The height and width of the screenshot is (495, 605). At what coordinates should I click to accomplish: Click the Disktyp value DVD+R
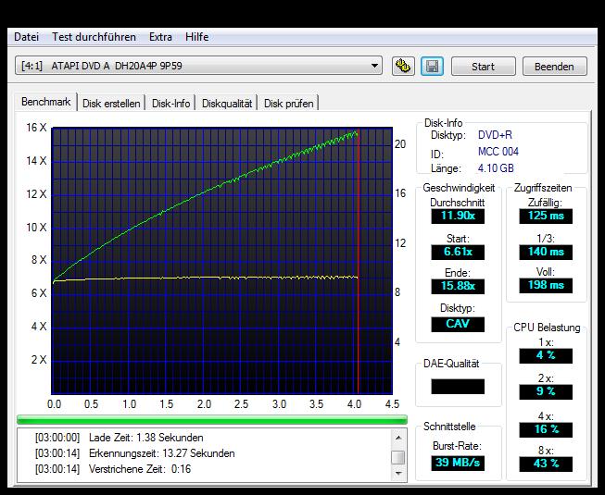click(495, 135)
